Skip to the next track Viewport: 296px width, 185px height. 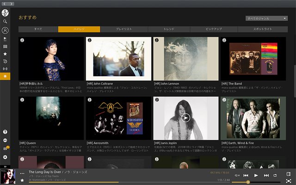tap(266, 175)
